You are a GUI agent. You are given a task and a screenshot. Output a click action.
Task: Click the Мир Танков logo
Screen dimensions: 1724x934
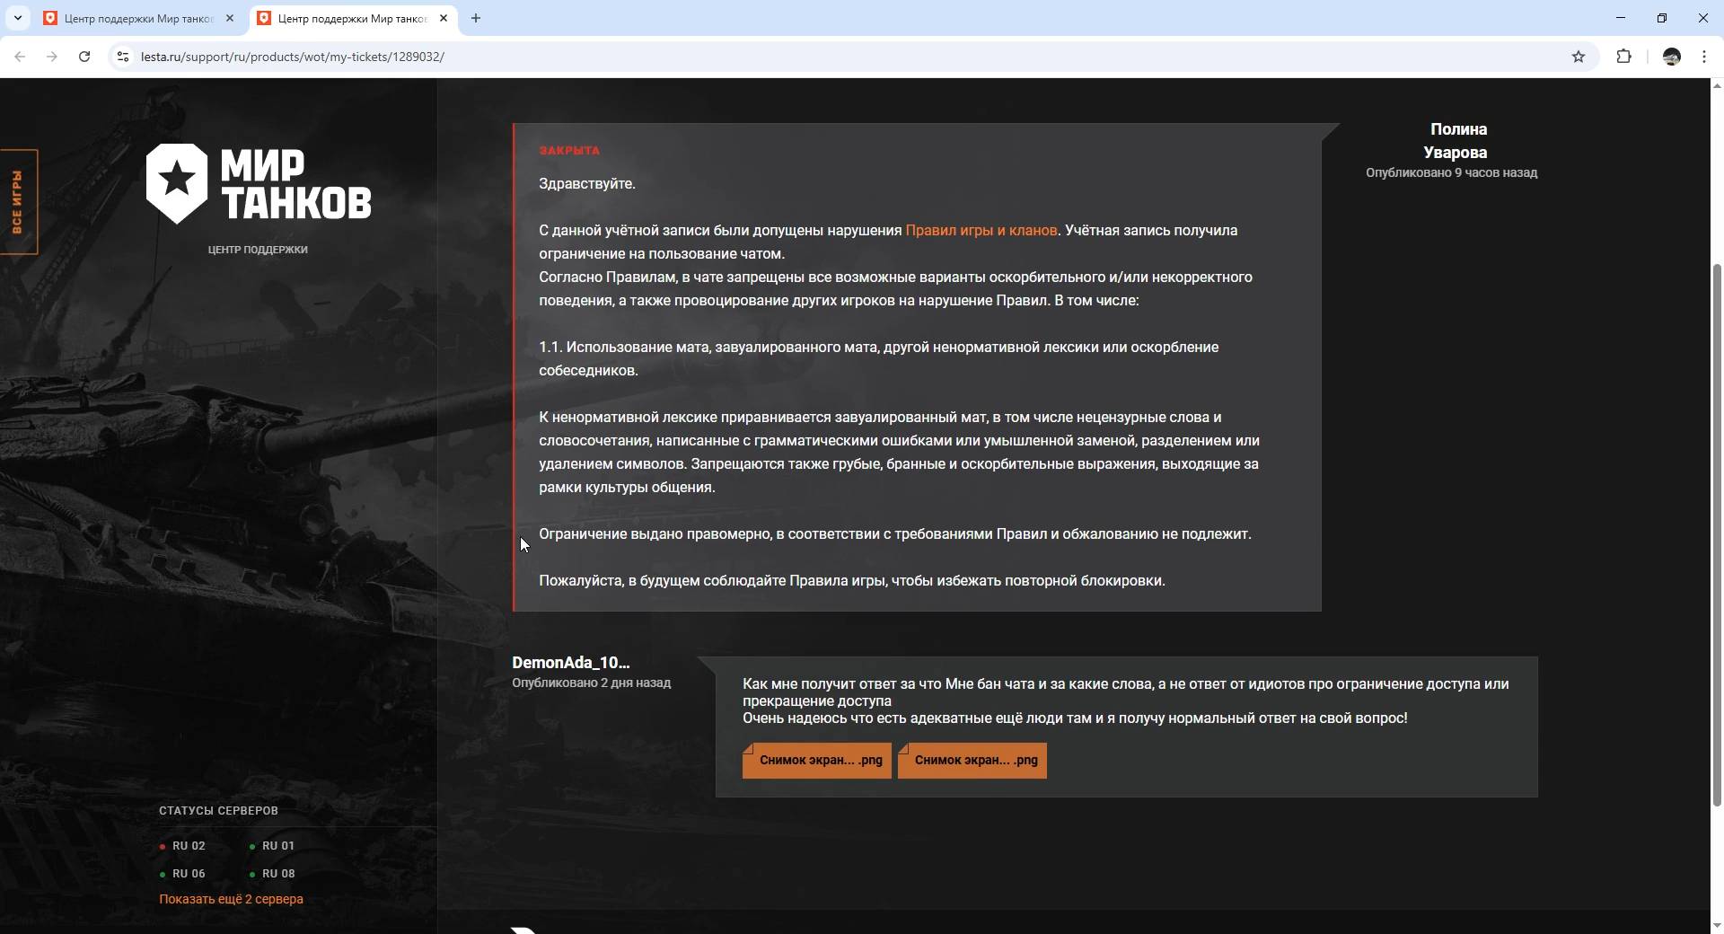pyautogui.click(x=259, y=183)
